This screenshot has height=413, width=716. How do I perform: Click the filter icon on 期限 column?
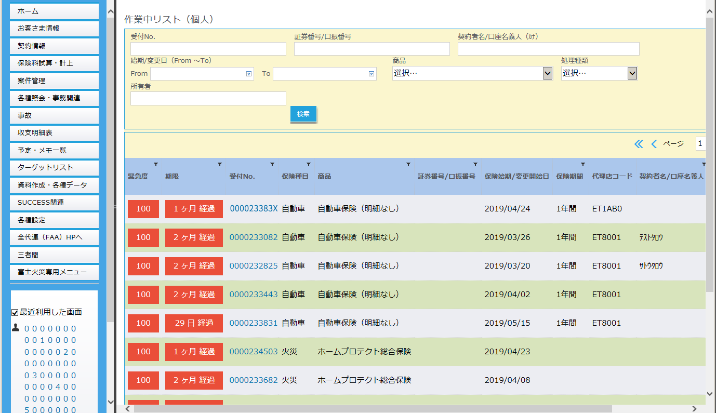click(220, 165)
